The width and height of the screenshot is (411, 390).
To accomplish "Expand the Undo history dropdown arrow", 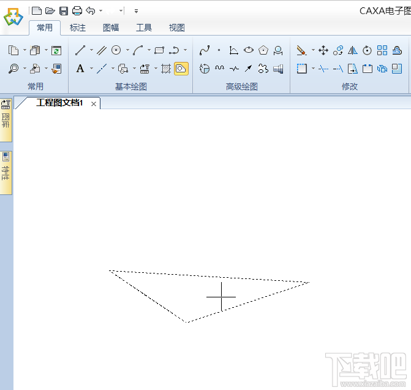I will pos(100,10).
